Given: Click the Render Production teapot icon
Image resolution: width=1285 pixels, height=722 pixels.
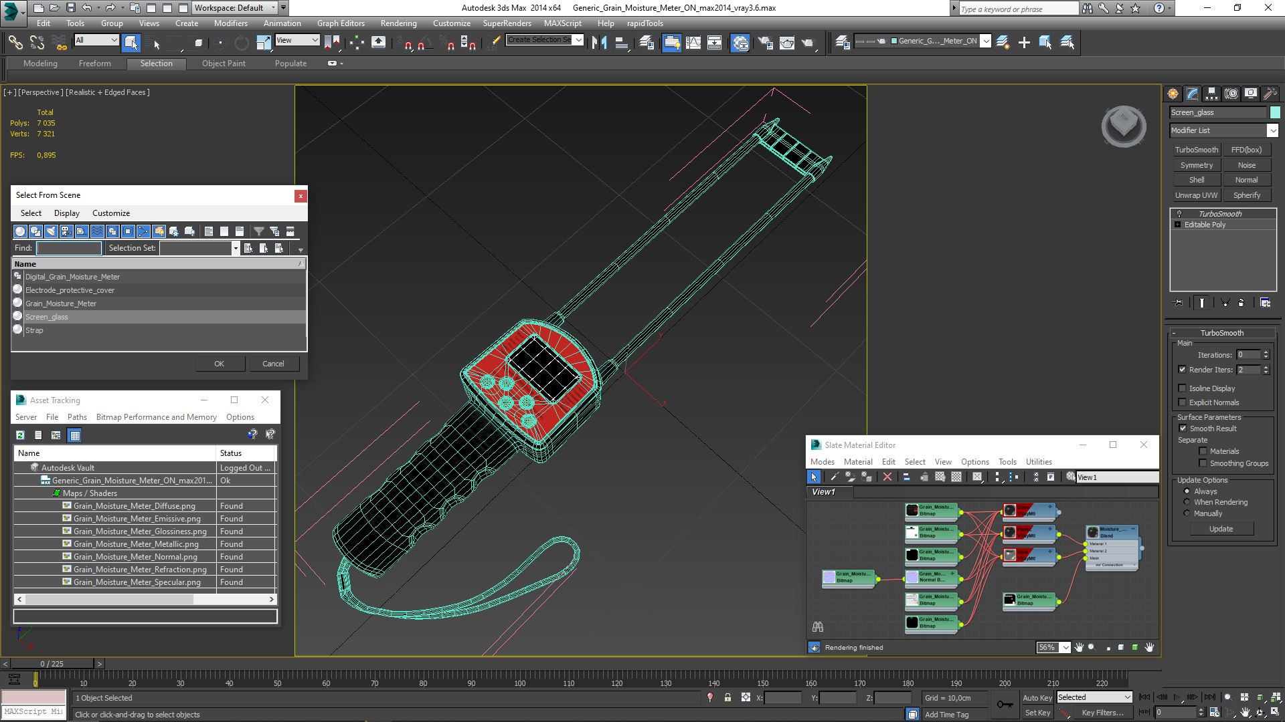Looking at the screenshot, I should (x=809, y=43).
